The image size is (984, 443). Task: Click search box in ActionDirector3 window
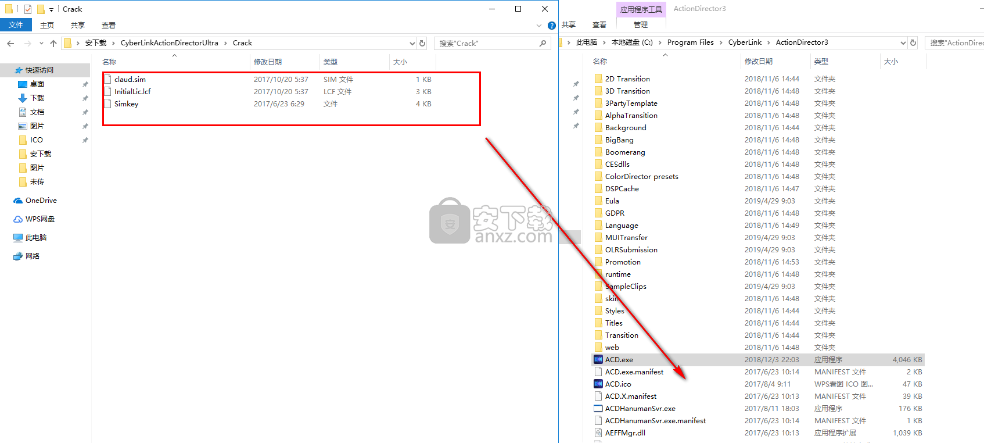pos(955,42)
